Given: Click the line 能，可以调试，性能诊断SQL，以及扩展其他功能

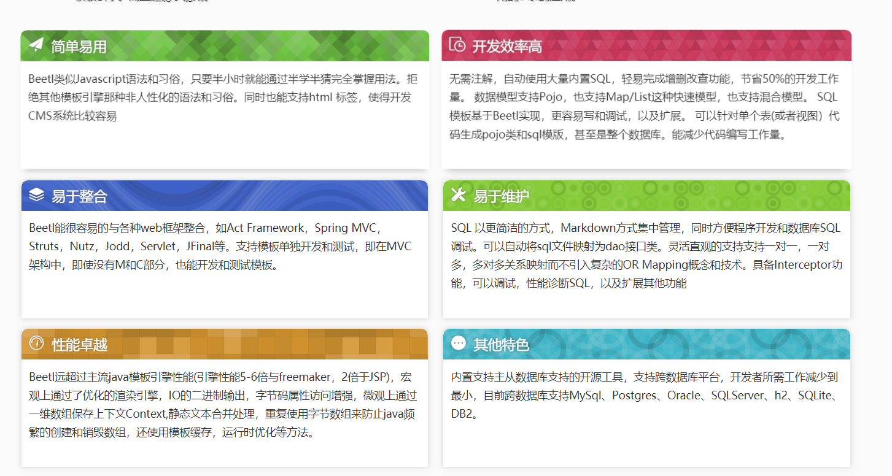Looking at the screenshot, I should pos(568,283).
